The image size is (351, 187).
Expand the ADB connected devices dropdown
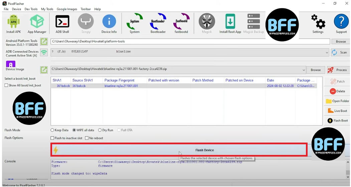coord(327,52)
